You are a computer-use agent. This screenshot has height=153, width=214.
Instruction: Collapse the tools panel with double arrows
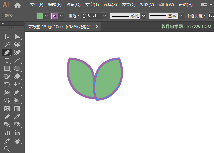(x=3, y=24)
